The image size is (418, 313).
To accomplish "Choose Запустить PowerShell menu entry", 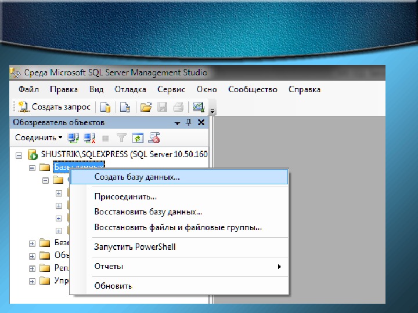I will click(179, 247).
